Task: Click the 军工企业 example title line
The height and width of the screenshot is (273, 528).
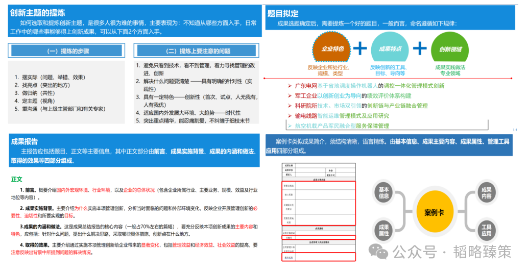Action: click(353, 96)
